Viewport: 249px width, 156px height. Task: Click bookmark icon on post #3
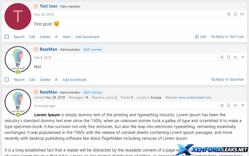(229, 106)
